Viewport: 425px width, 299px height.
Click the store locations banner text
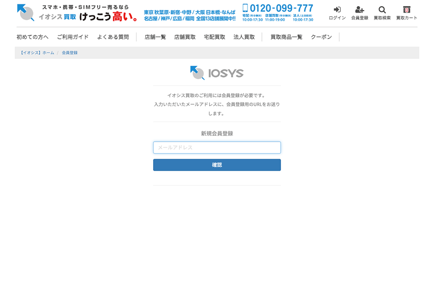190,16
